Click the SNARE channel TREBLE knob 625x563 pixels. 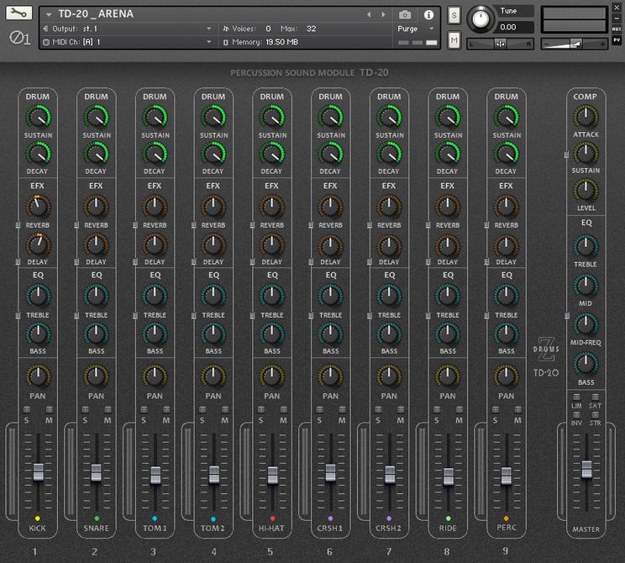click(x=97, y=297)
